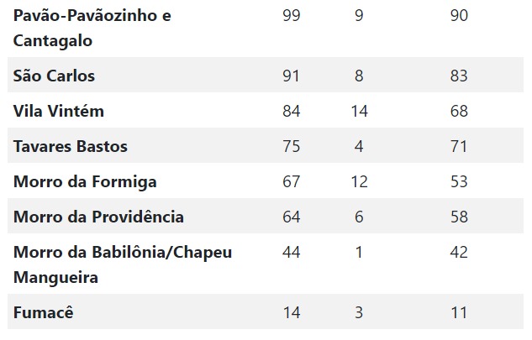This screenshot has width=532, height=340.
Task: Click the Vila Vintém row label
Action: coord(59,111)
